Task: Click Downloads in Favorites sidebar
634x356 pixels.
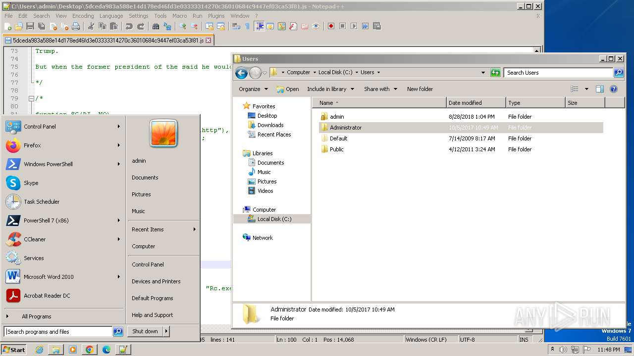Action: [270, 125]
